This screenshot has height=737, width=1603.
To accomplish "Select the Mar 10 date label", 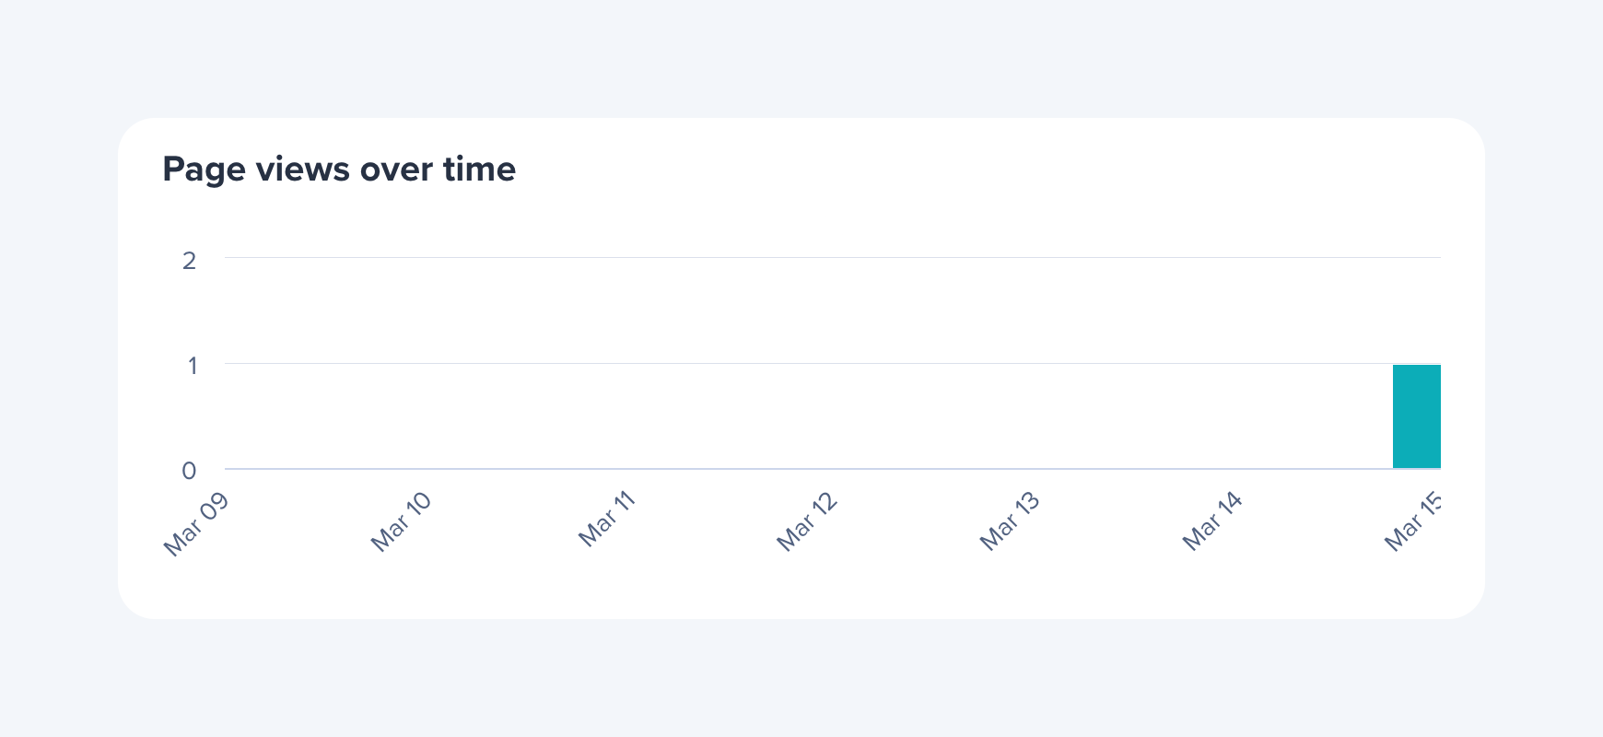I will (401, 521).
